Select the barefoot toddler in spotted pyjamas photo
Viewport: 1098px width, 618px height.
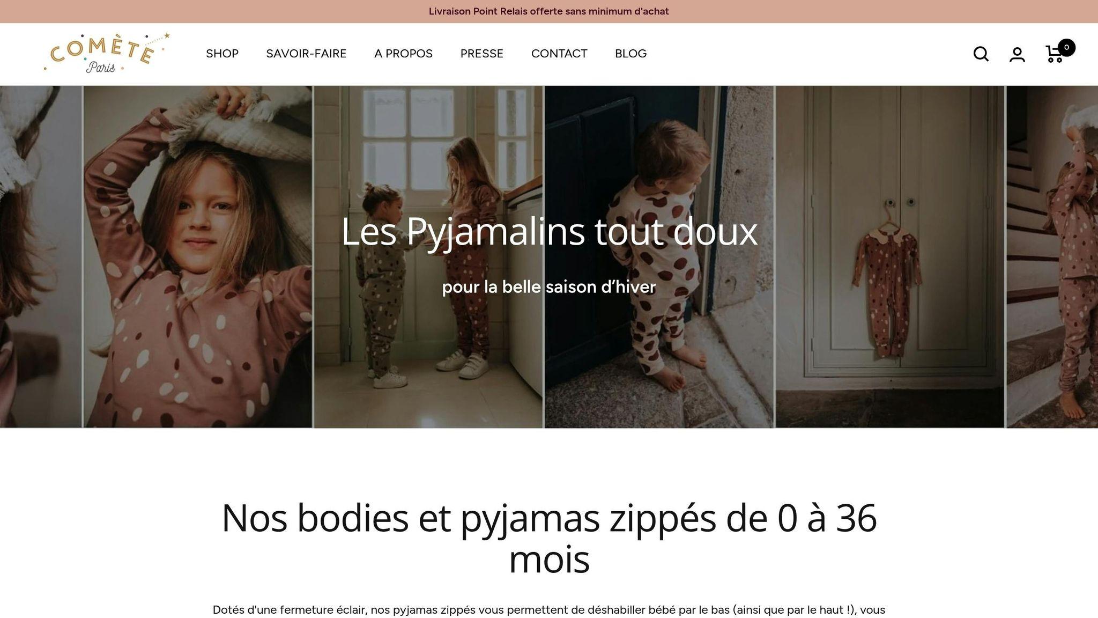tap(659, 256)
